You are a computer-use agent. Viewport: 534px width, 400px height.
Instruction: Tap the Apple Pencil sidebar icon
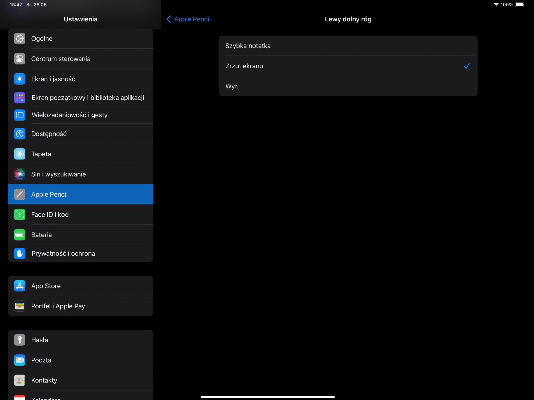19,194
